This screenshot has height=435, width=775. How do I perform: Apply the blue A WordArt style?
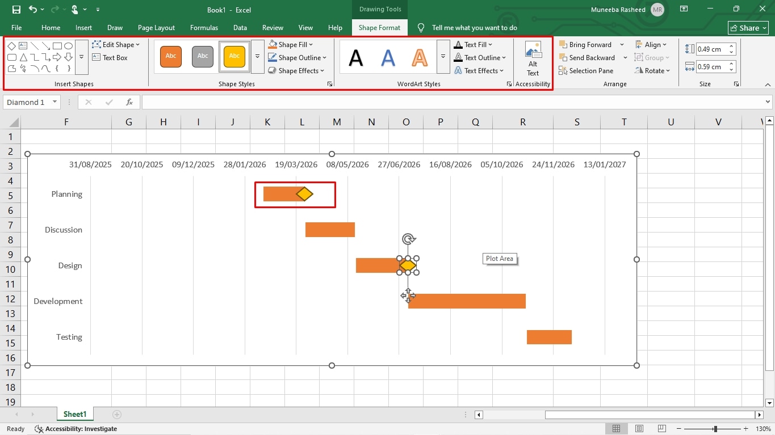[x=388, y=57]
